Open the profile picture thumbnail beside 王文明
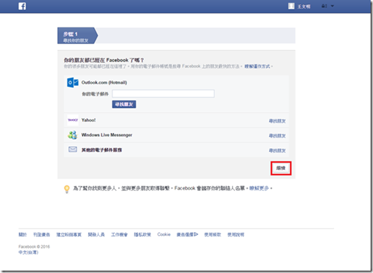 pyautogui.click(x=291, y=6)
